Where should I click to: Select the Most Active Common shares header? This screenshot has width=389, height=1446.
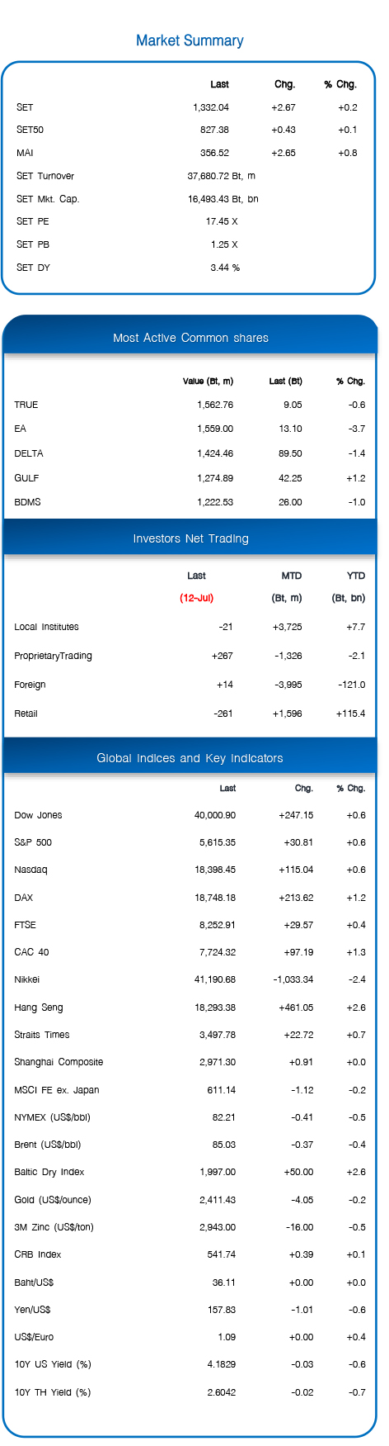point(190,338)
